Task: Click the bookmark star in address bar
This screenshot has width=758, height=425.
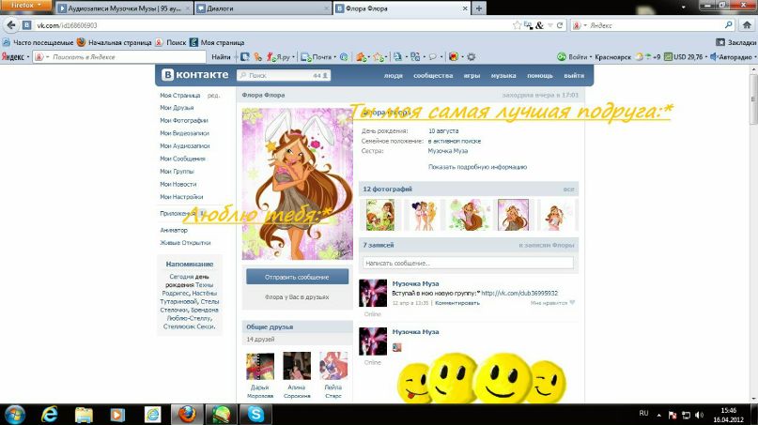Action: click(517, 25)
